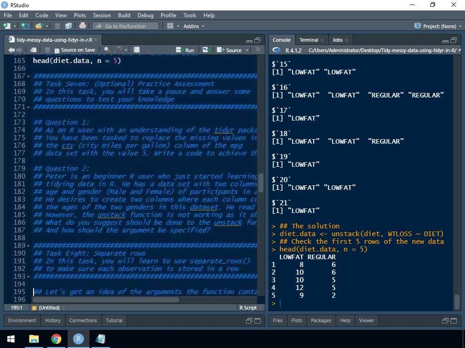
Task: Open the Project (None) dropdown
Action: (x=438, y=26)
